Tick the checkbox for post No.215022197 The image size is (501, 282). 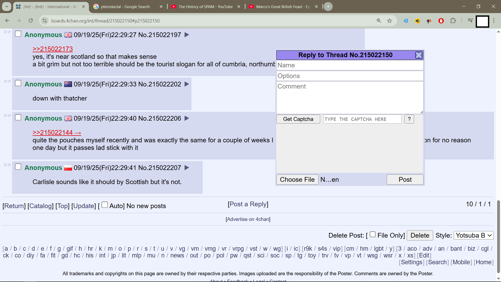pos(18,34)
